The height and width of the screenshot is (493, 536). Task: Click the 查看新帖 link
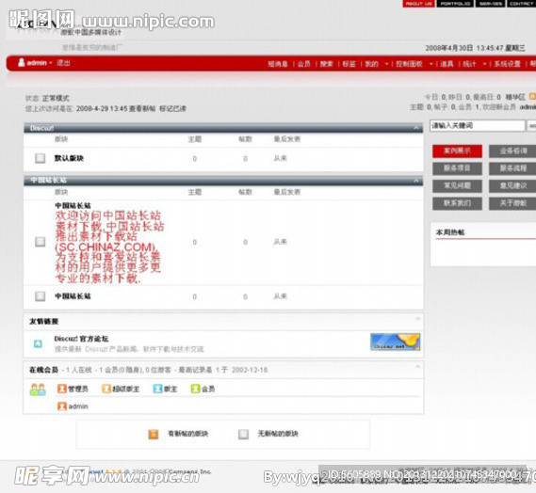pyautogui.click(x=142, y=108)
